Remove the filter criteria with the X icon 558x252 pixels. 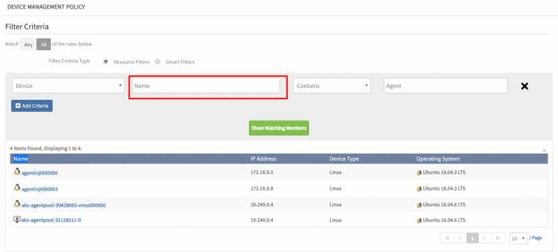pyautogui.click(x=525, y=86)
